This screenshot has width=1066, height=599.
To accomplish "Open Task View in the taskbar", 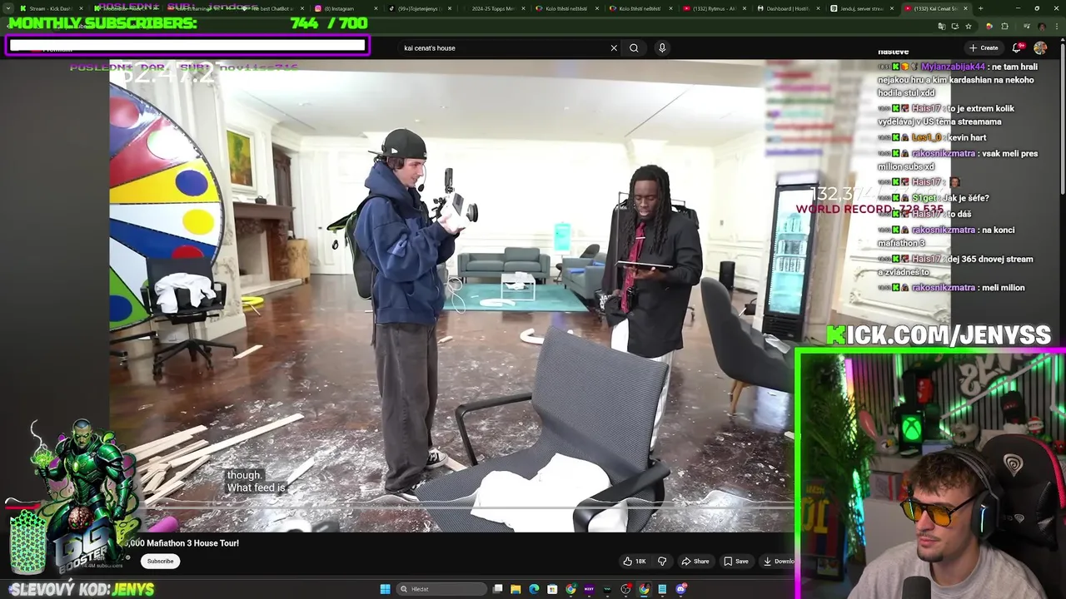I will click(x=498, y=589).
